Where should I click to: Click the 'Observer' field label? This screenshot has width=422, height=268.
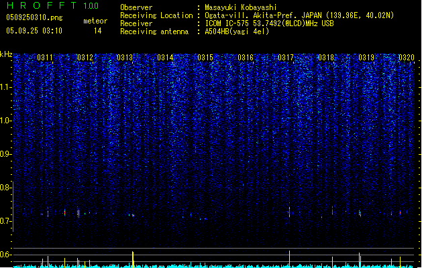click(136, 7)
